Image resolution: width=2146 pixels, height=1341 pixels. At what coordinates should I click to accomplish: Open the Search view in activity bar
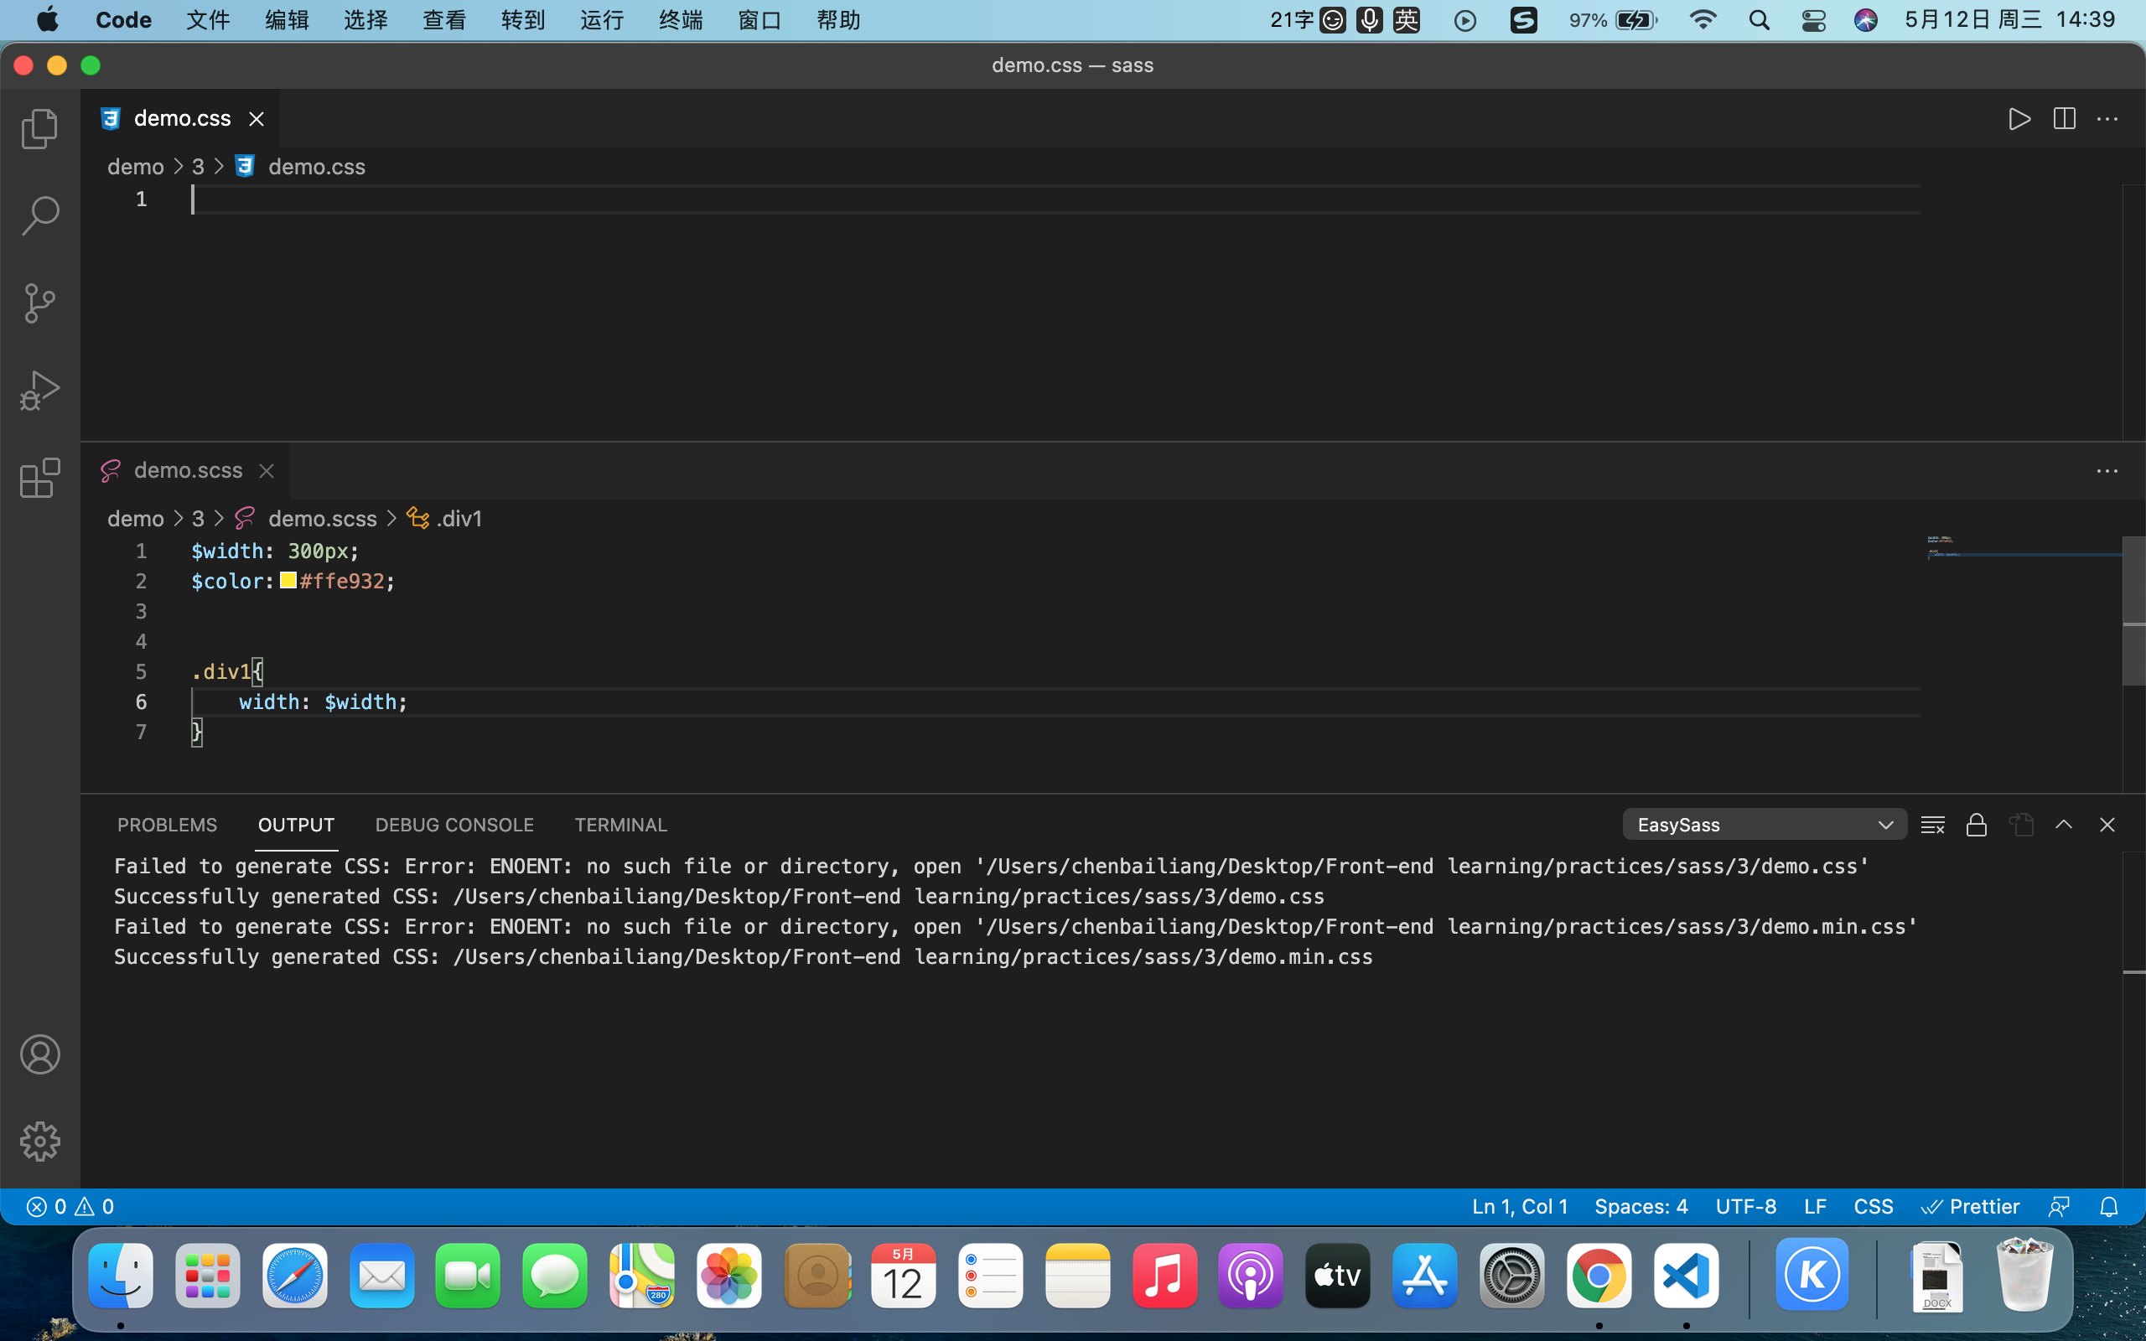coord(40,216)
